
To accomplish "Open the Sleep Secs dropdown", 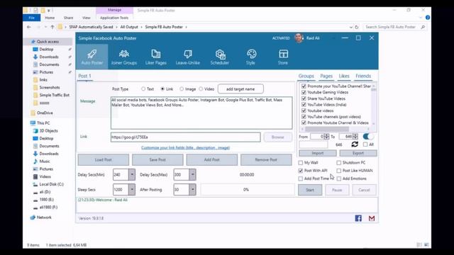I will coord(132,190).
